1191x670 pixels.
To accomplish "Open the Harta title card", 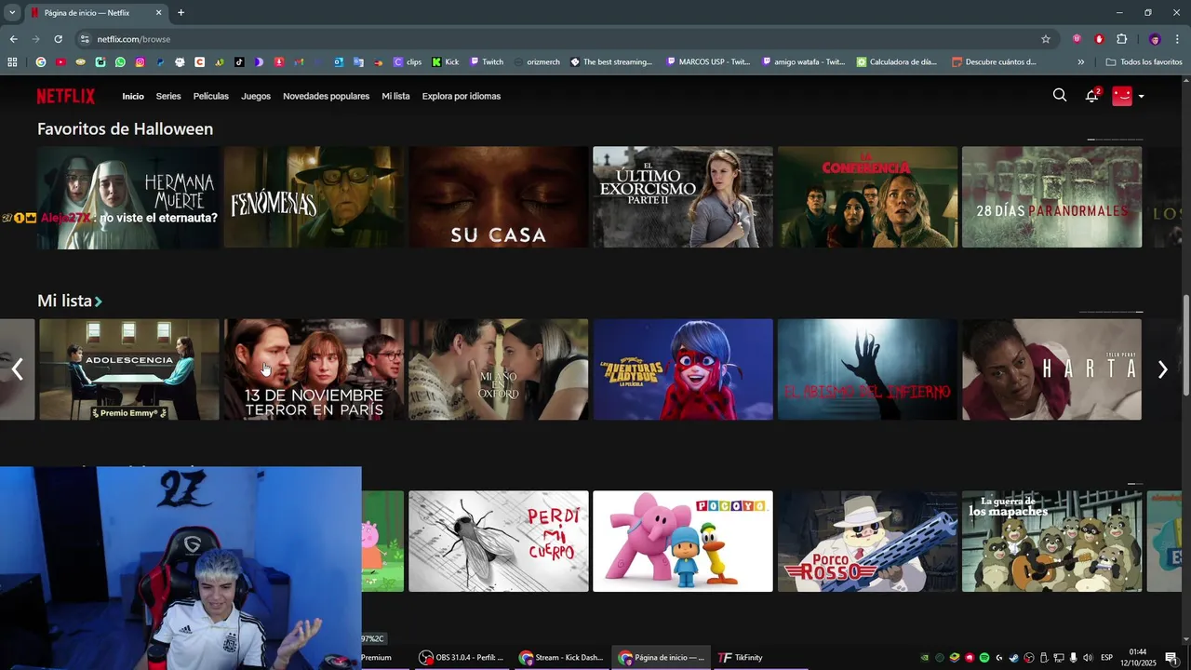I will tap(1051, 369).
